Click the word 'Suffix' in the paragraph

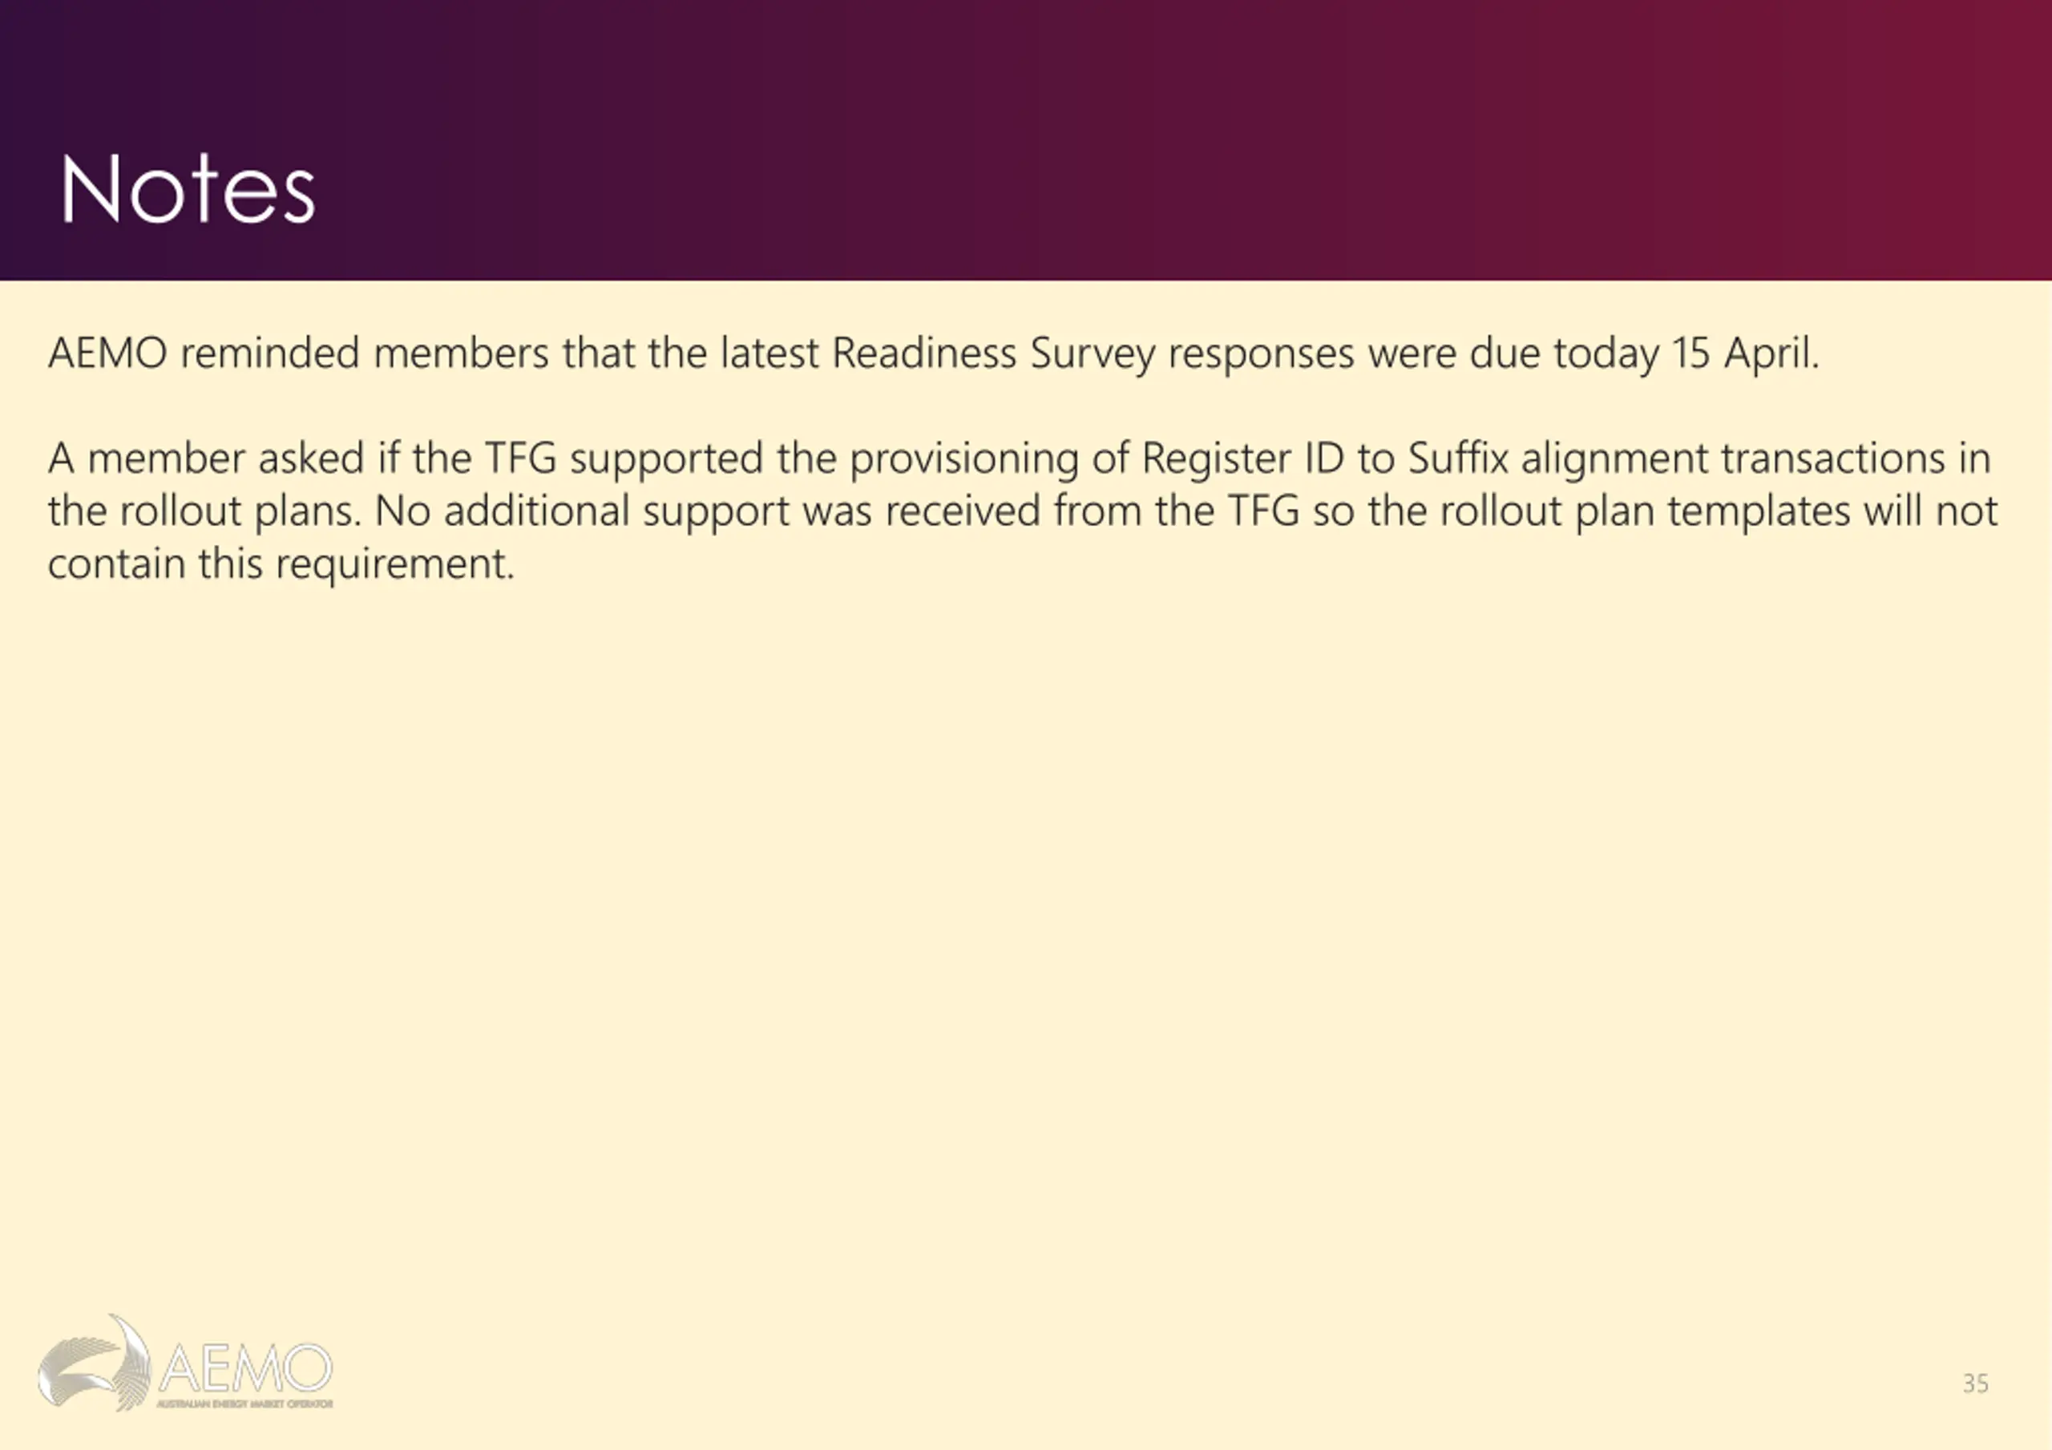pos(1458,458)
